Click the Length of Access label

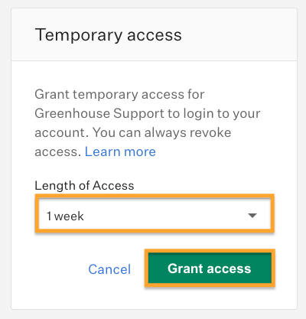tap(84, 185)
